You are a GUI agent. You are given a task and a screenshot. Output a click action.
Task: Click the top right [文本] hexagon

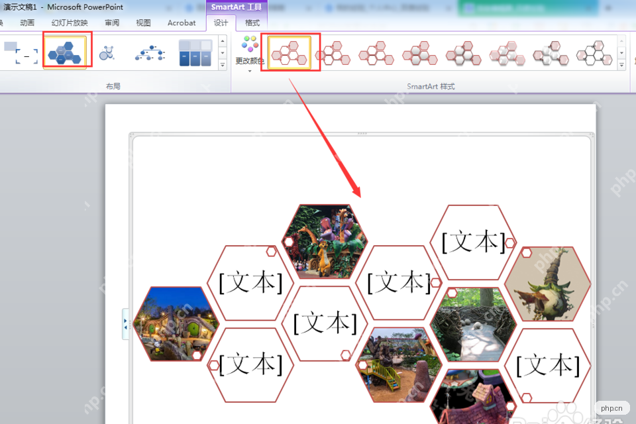(x=473, y=242)
